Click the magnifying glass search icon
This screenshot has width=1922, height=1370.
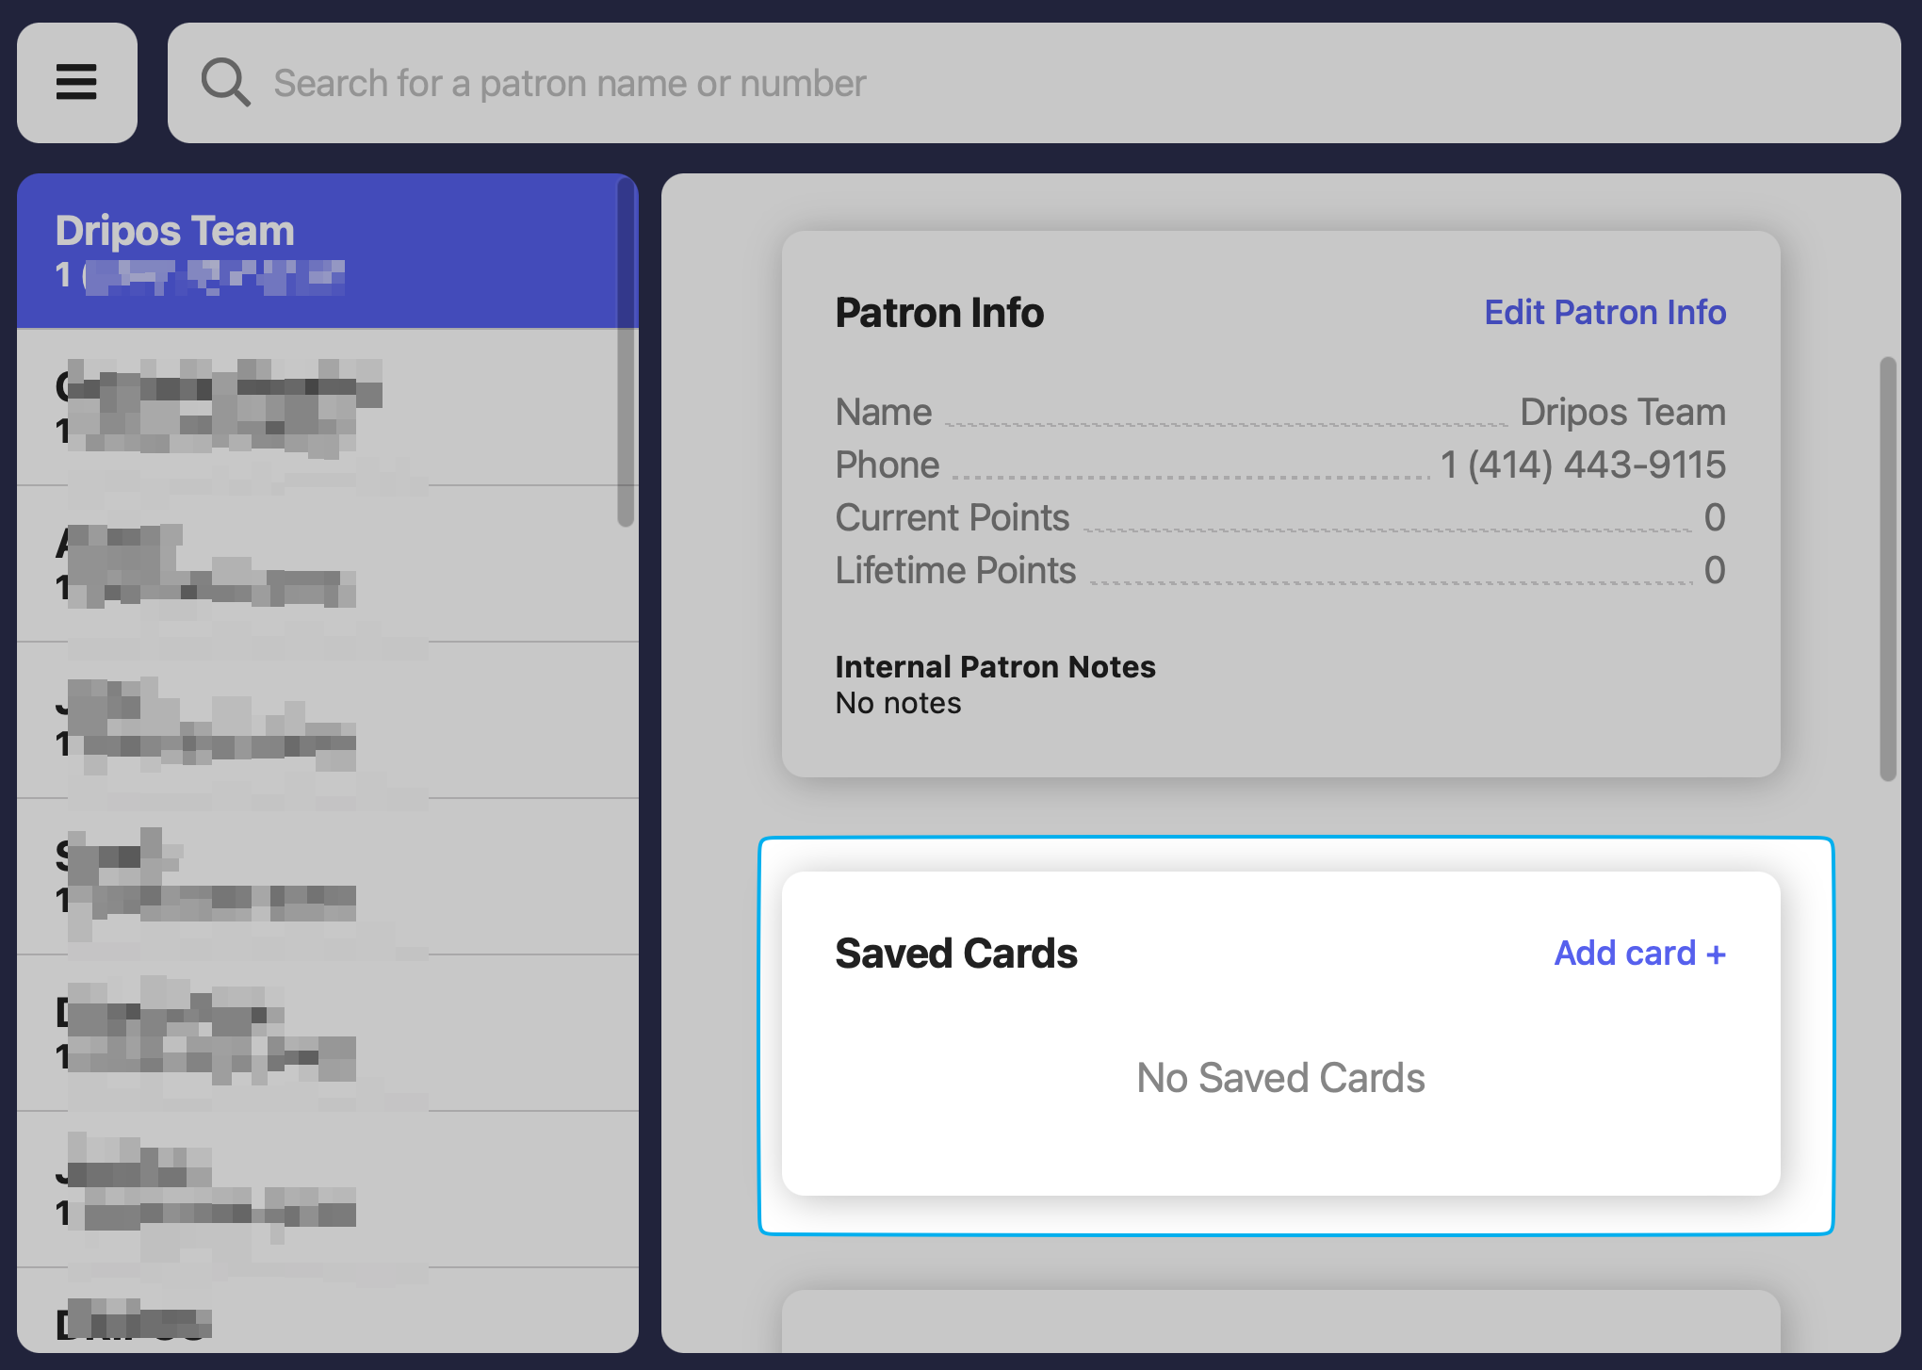[225, 83]
